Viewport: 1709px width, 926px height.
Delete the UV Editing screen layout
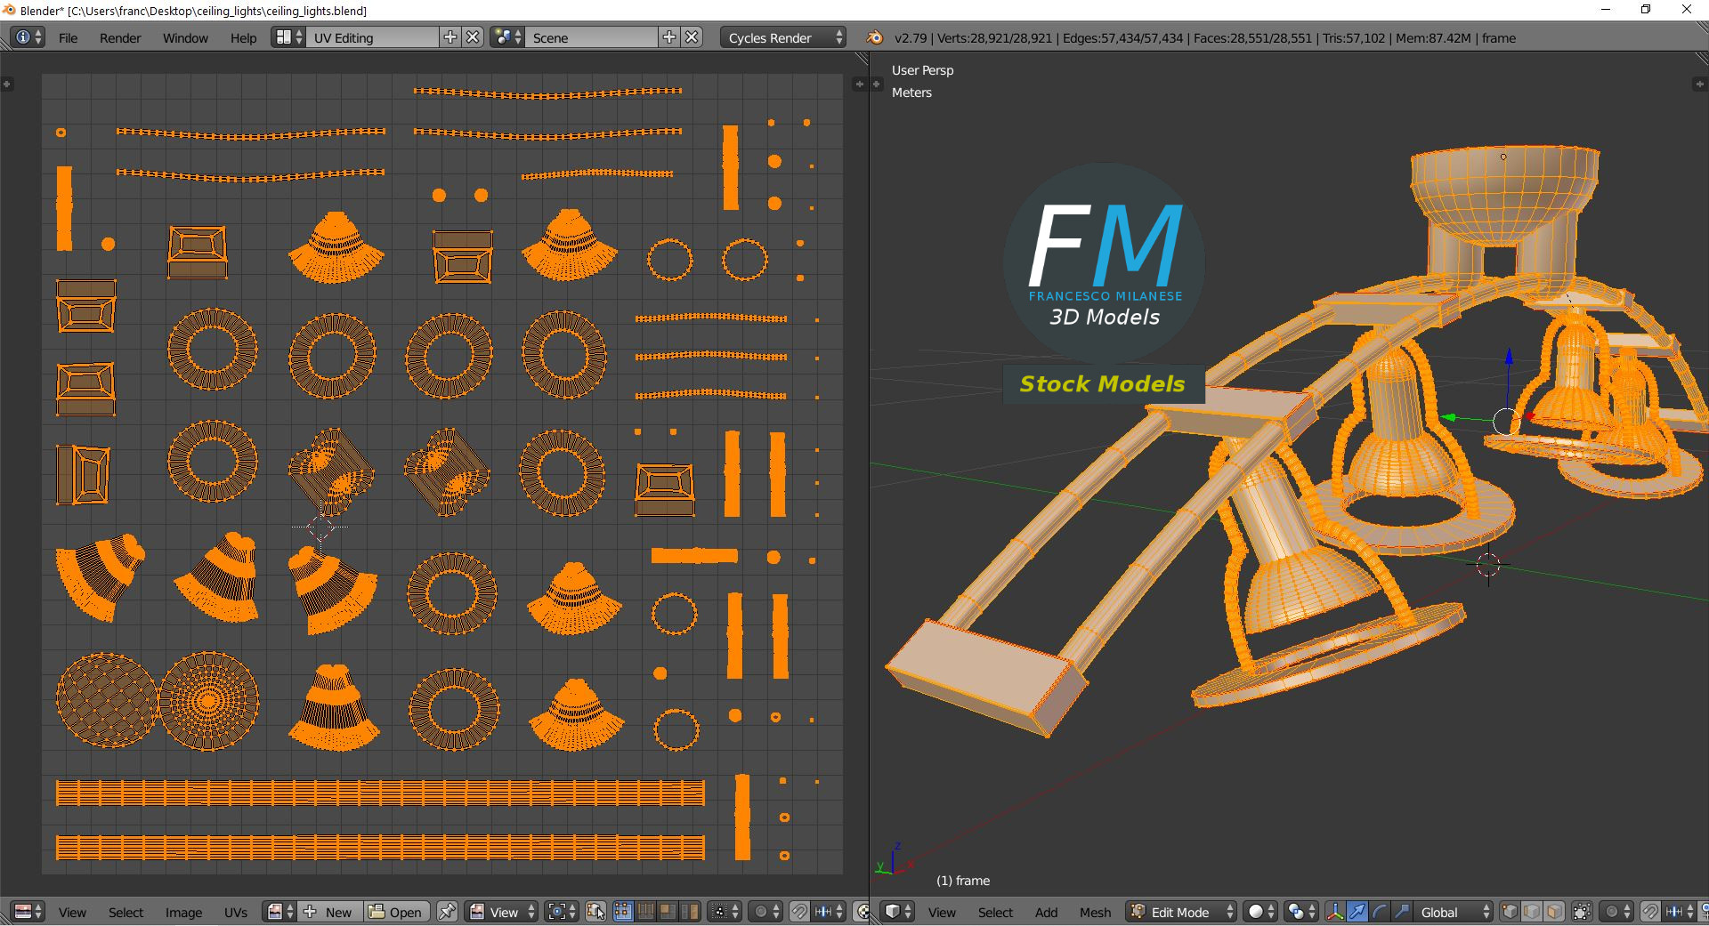click(474, 37)
